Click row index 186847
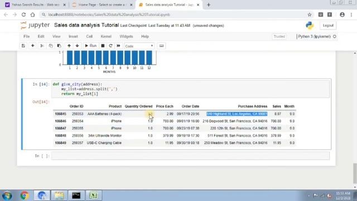Image resolution: width=357 pixels, height=201 pixels. click(61, 128)
